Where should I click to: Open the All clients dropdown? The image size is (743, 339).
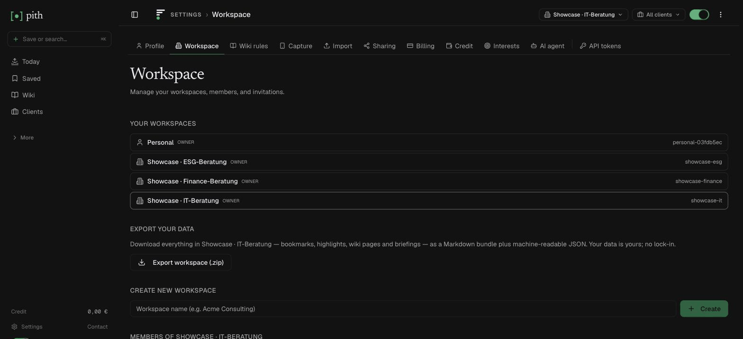(x=658, y=15)
